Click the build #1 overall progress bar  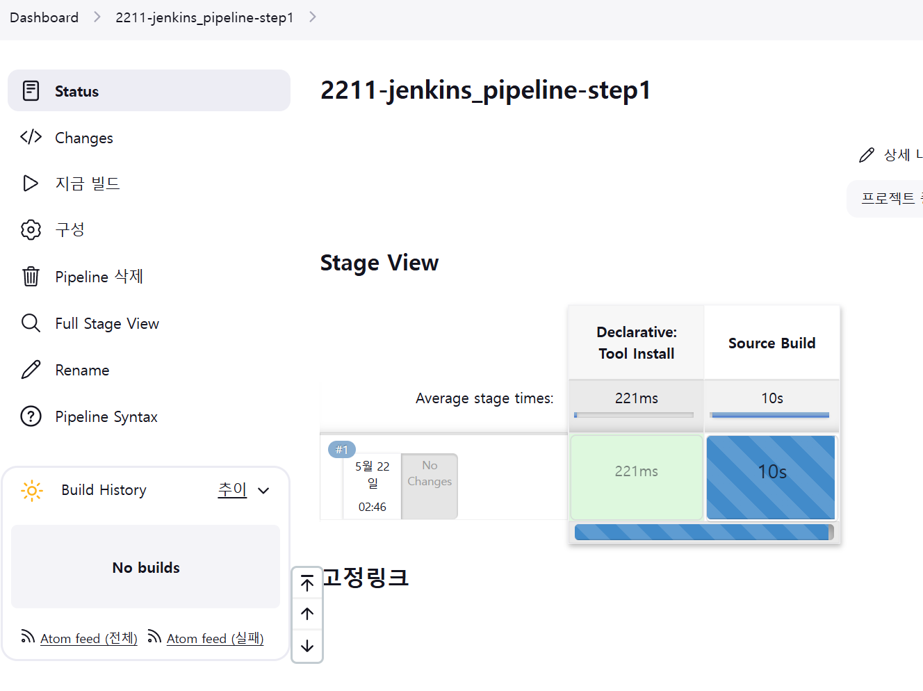(x=704, y=533)
